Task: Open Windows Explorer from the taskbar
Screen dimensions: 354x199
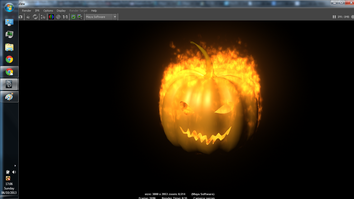Action: pyautogui.click(x=9, y=47)
